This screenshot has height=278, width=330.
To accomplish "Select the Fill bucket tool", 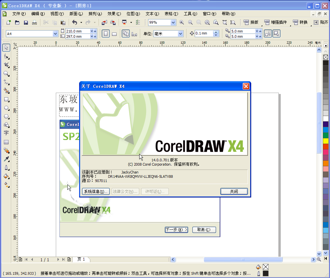I will click(6, 176).
